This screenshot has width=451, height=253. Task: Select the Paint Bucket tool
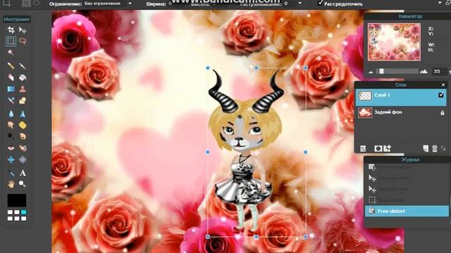pos(23,77)
